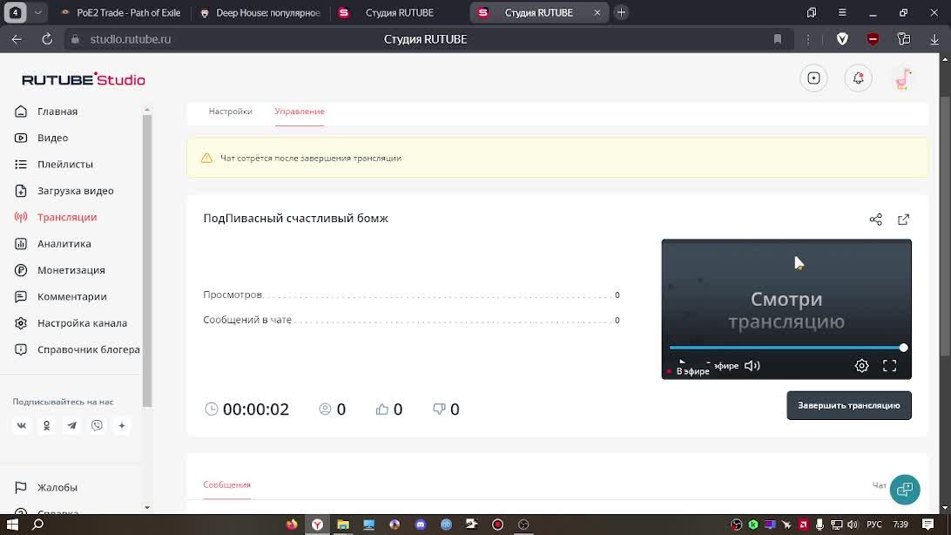The height and width of the screenshot is (535, 951).
Task: Go back in the browser
Action: pyautogui.click(x=17, y=39)
